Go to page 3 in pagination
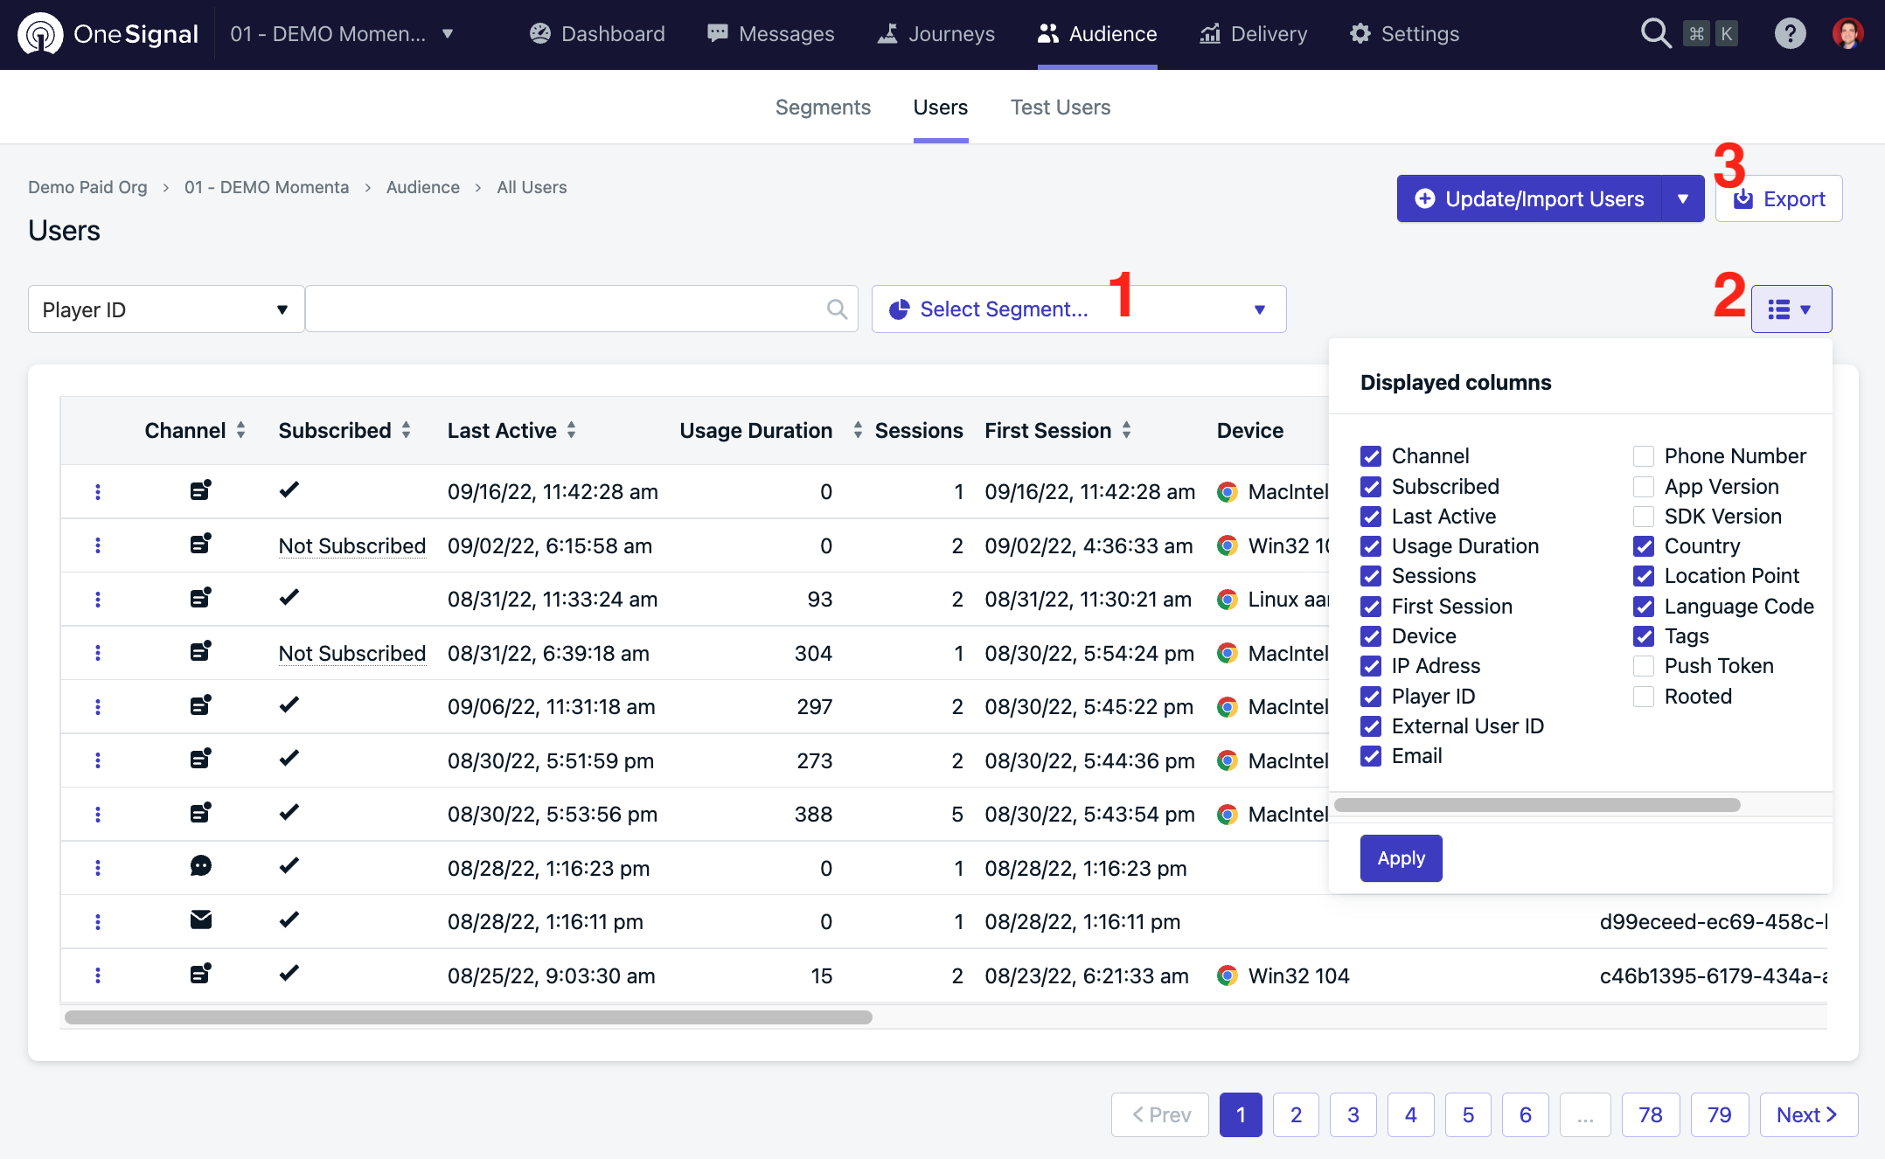 point(1353,1115)
